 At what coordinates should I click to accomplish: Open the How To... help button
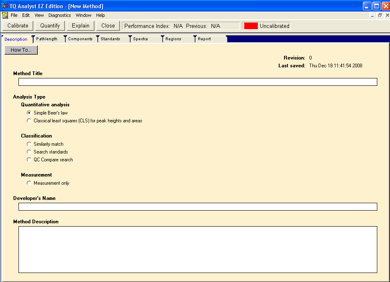[21, 50]
